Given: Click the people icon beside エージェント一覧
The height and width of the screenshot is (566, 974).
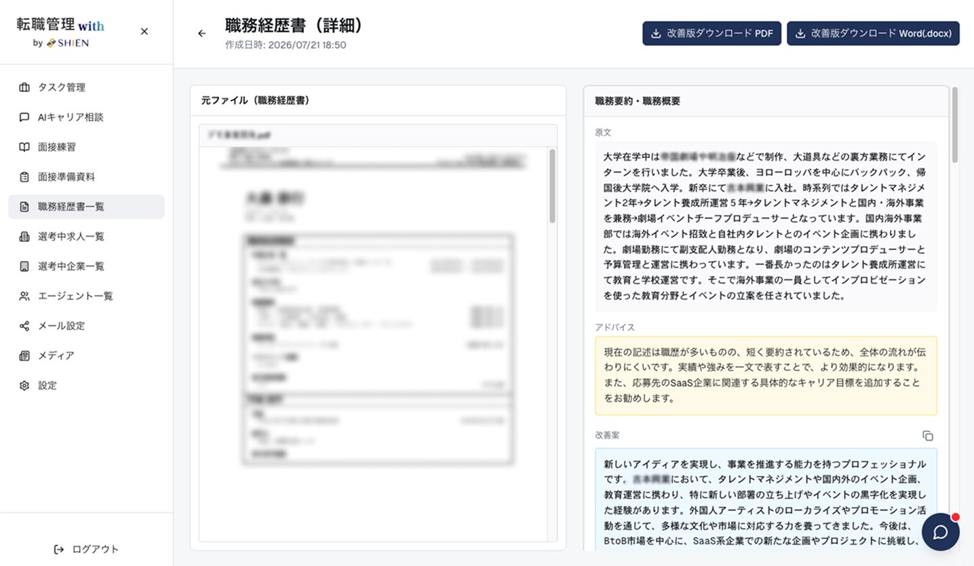Looking at the screenshot, I should pyautogui.click(x=24, y=296).
